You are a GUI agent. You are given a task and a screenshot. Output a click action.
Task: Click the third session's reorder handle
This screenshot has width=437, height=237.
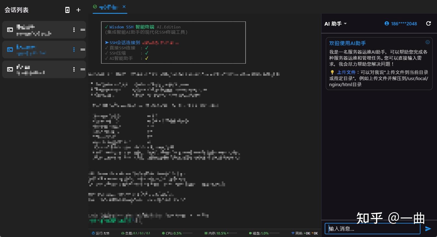[x=83, y=69]
